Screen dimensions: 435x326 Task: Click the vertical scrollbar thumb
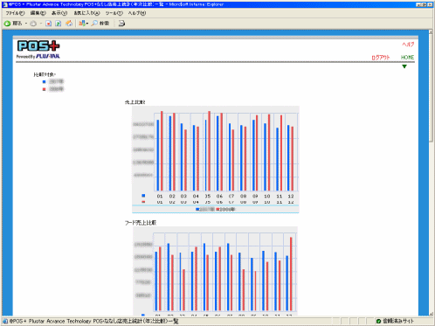[431, 88]
